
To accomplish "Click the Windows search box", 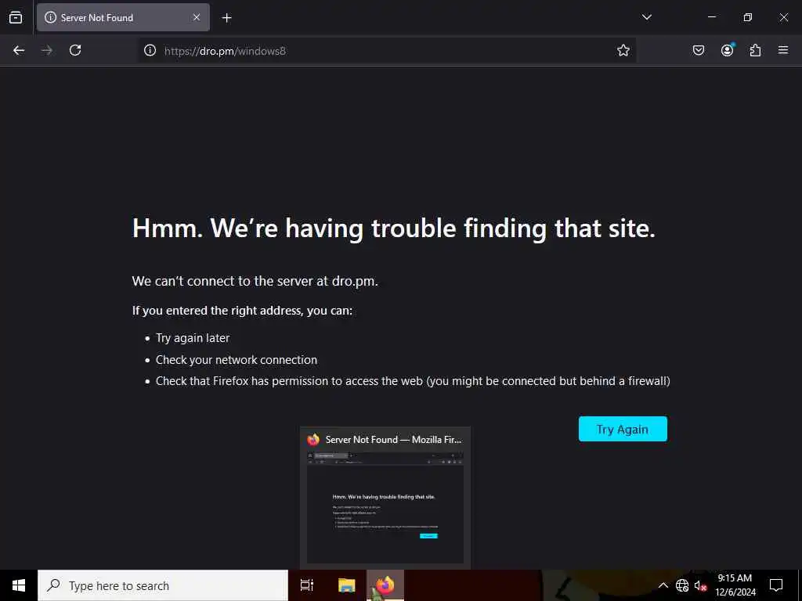I will point(163,585).
